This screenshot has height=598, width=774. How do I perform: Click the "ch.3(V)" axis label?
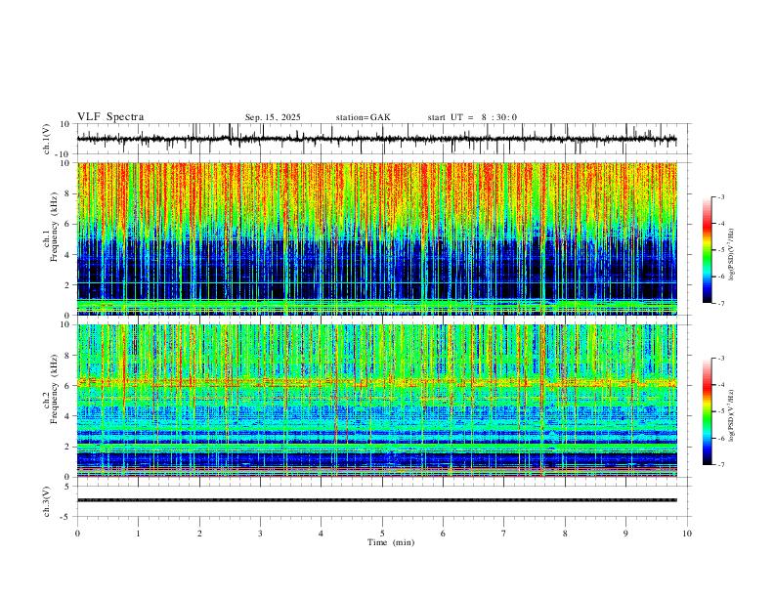point(47,501)
